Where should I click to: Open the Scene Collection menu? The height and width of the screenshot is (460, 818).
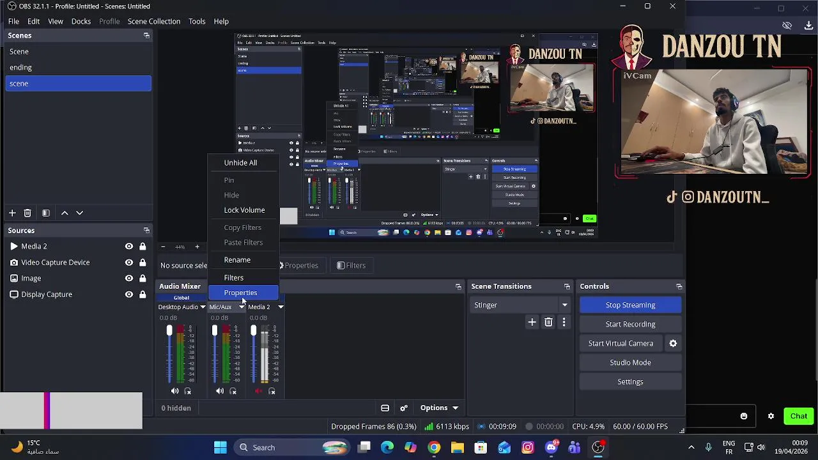(x=154, y=22)
